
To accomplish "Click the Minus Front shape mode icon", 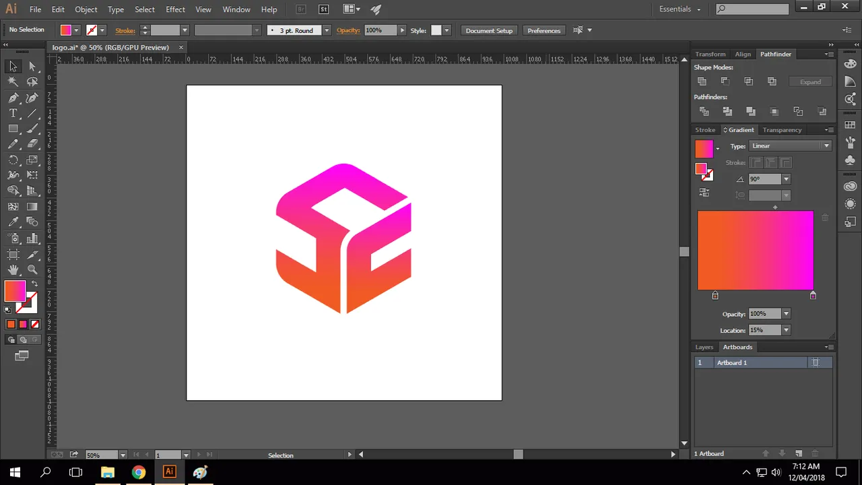I will tap(725, 82).
